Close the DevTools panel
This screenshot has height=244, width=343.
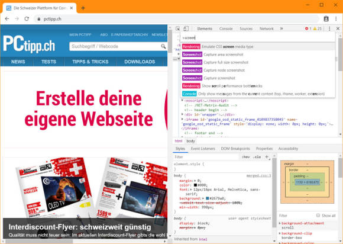click(x=338, y=28)
